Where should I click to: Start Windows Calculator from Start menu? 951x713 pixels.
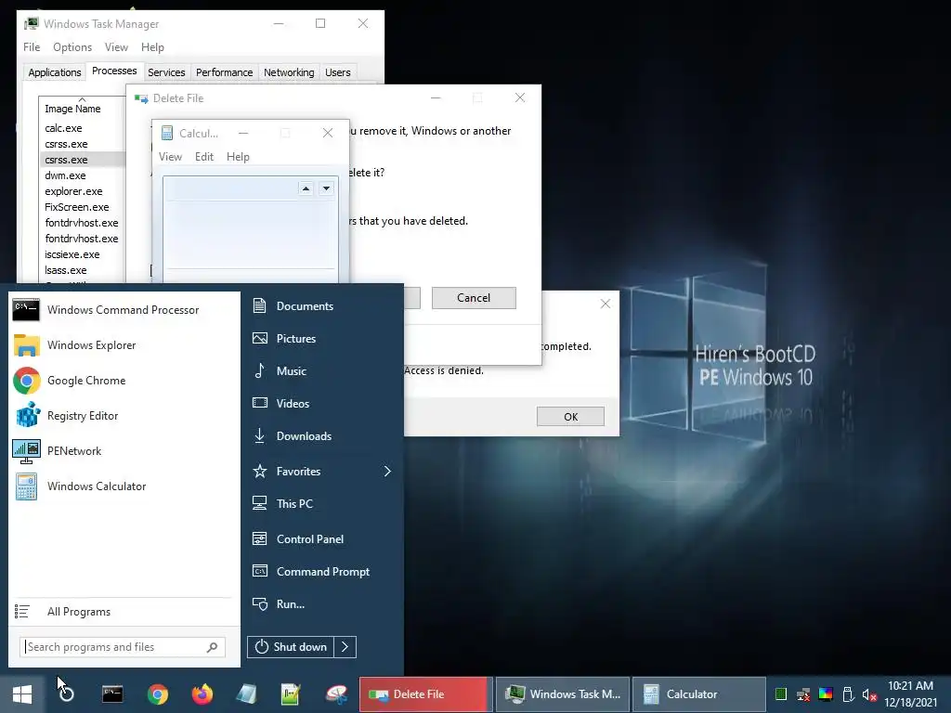124,486
